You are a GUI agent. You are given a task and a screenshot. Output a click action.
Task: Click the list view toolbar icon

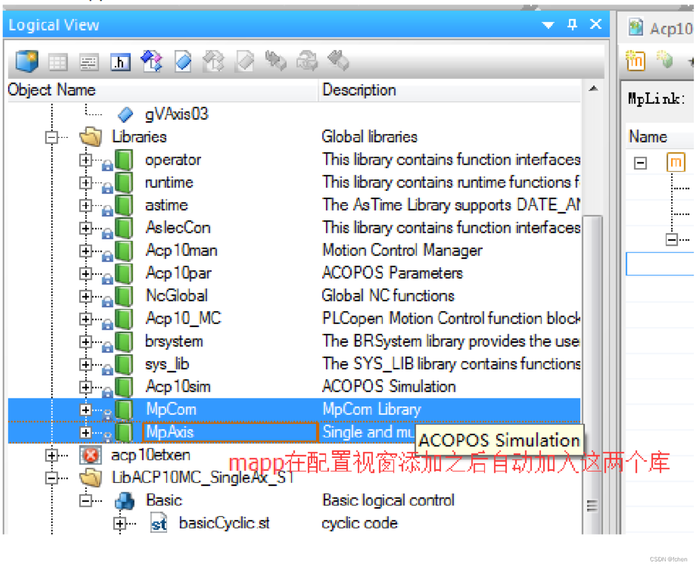[89, 62]
